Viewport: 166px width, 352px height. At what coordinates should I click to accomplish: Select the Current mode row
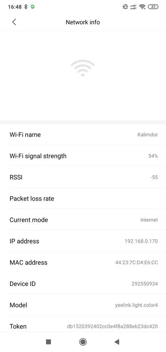(84, 220)
